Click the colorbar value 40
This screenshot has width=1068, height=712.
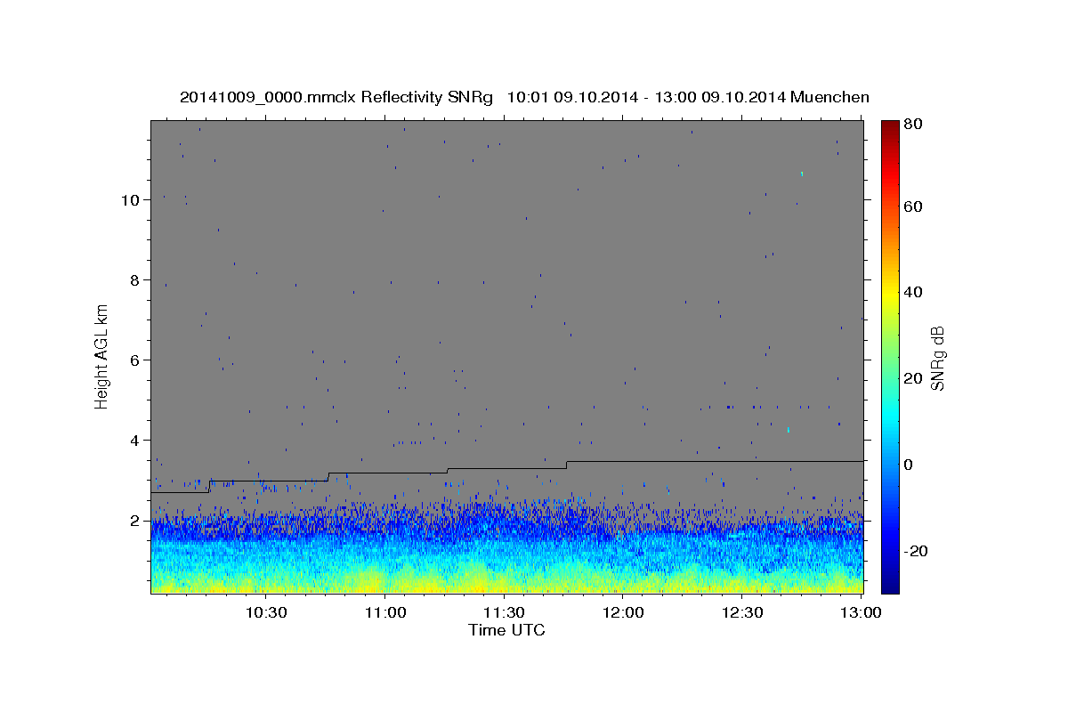point(912,293)
